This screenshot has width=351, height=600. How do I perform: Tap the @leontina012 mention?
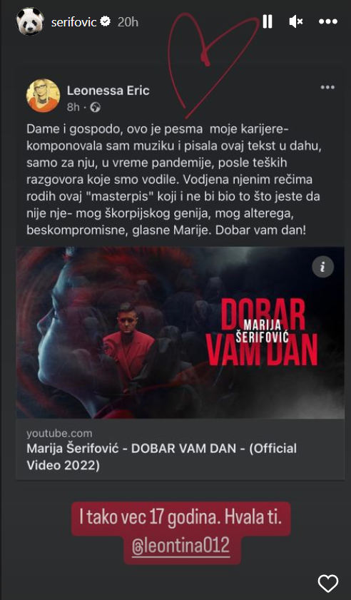pos(180,545)
